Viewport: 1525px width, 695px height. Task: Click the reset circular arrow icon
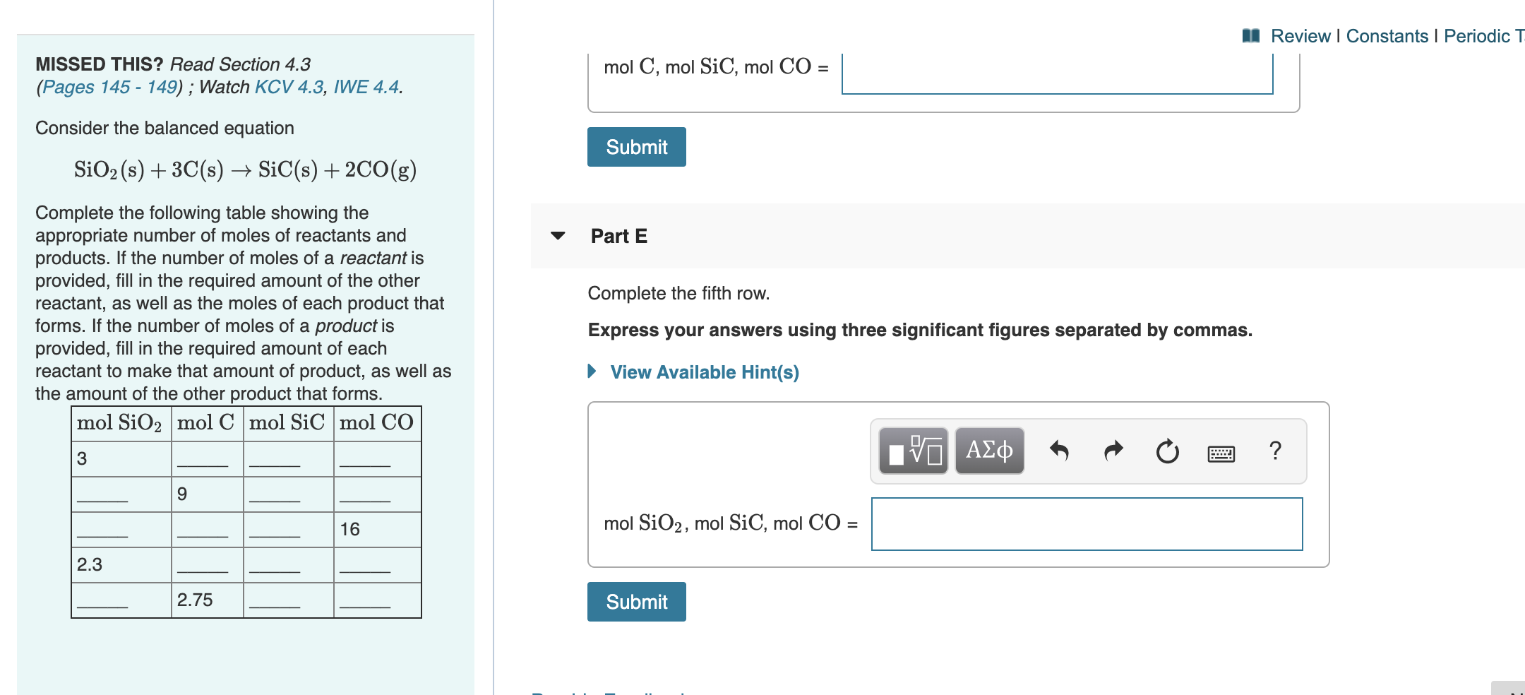pyautogui.click(x=1167, y=451)
